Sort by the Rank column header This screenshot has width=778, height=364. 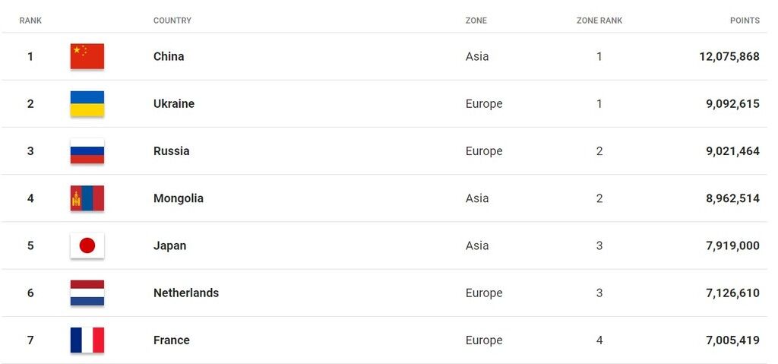coord(30,21)
